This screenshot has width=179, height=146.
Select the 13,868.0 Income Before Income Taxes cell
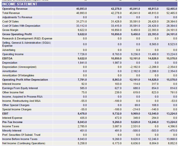click(171, 139)
